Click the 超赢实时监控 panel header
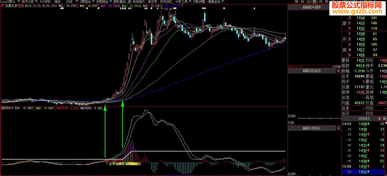387x176 pixels. 312,71
